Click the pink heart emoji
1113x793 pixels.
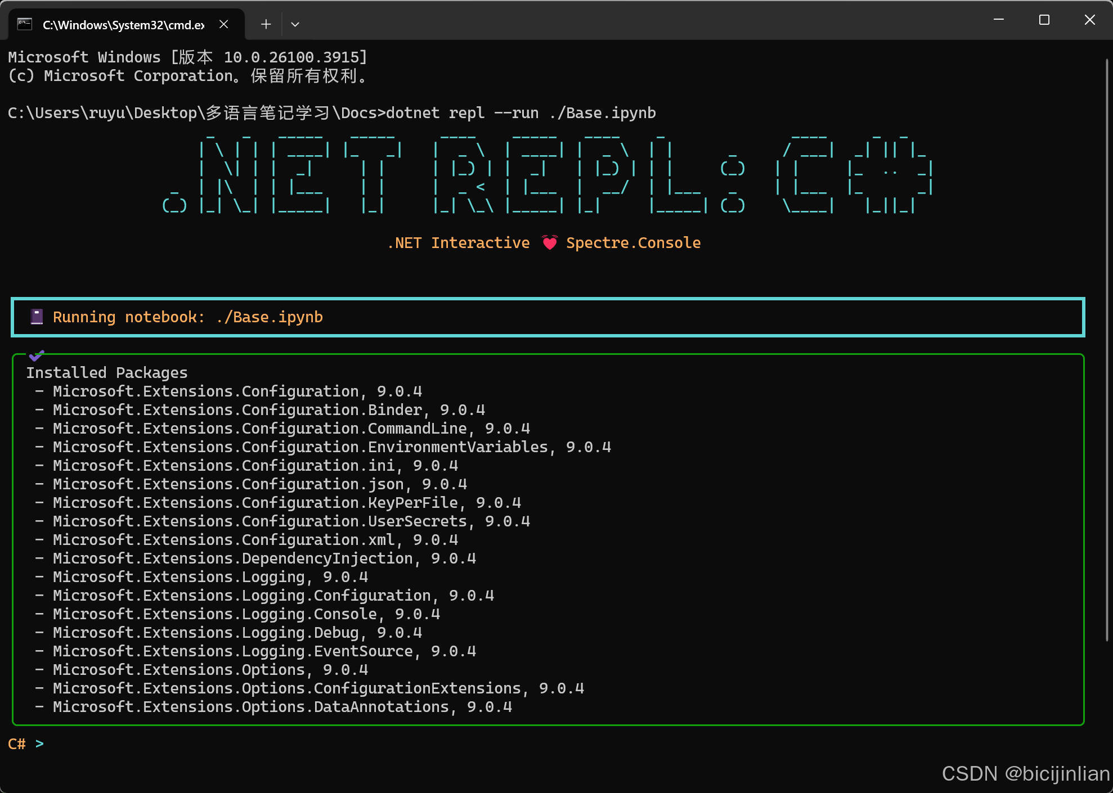549,242
